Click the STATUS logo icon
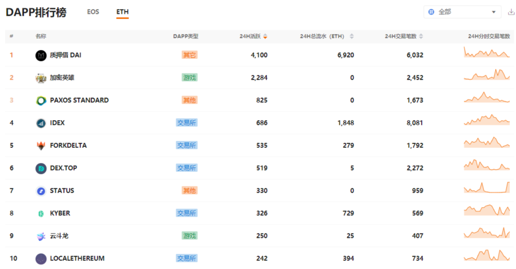This screenshot has height=269, width=516. [x=41, y=191]
